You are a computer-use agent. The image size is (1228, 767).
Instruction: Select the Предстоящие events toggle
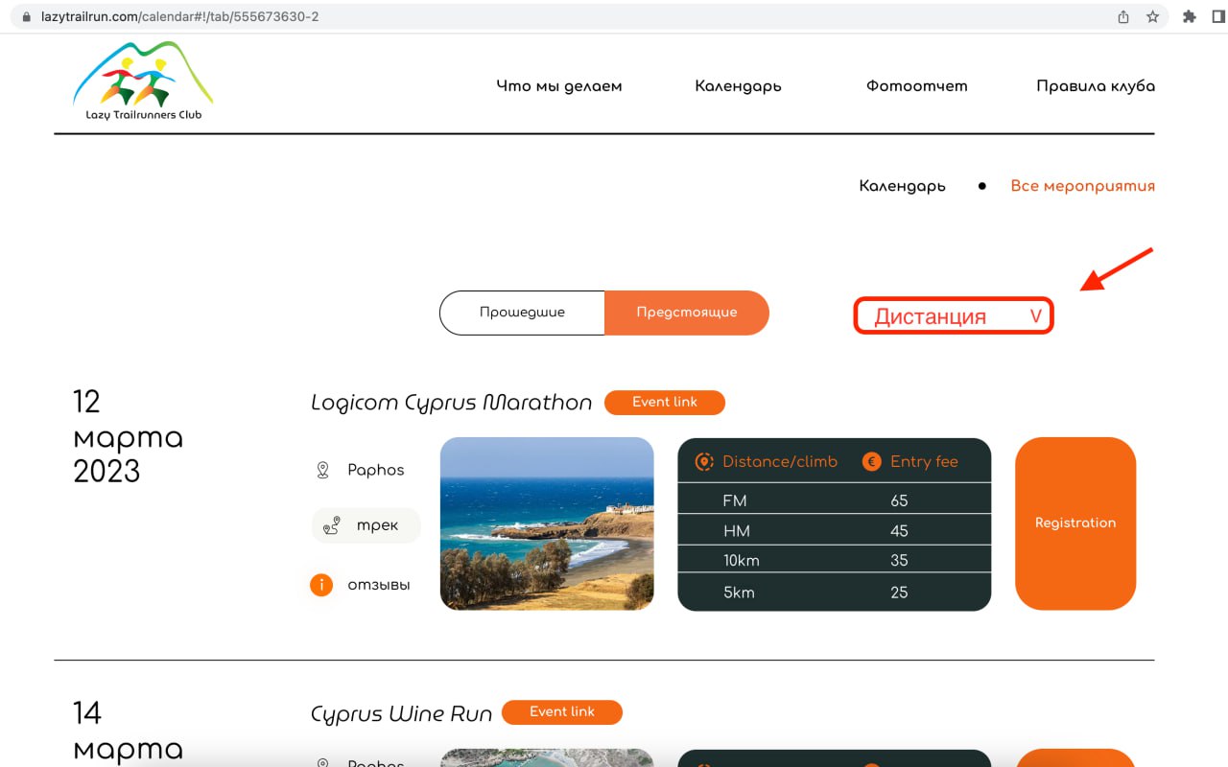pyautogui.click(x=687, y=313)
